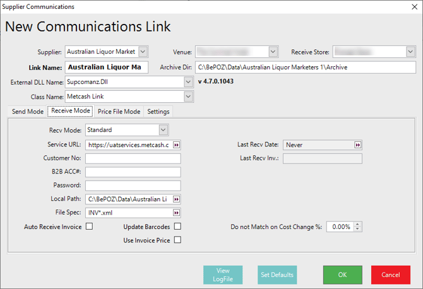Click the Service URL browse arrow icon
This screenshot has height=289, width=423.
coord(176,144)
